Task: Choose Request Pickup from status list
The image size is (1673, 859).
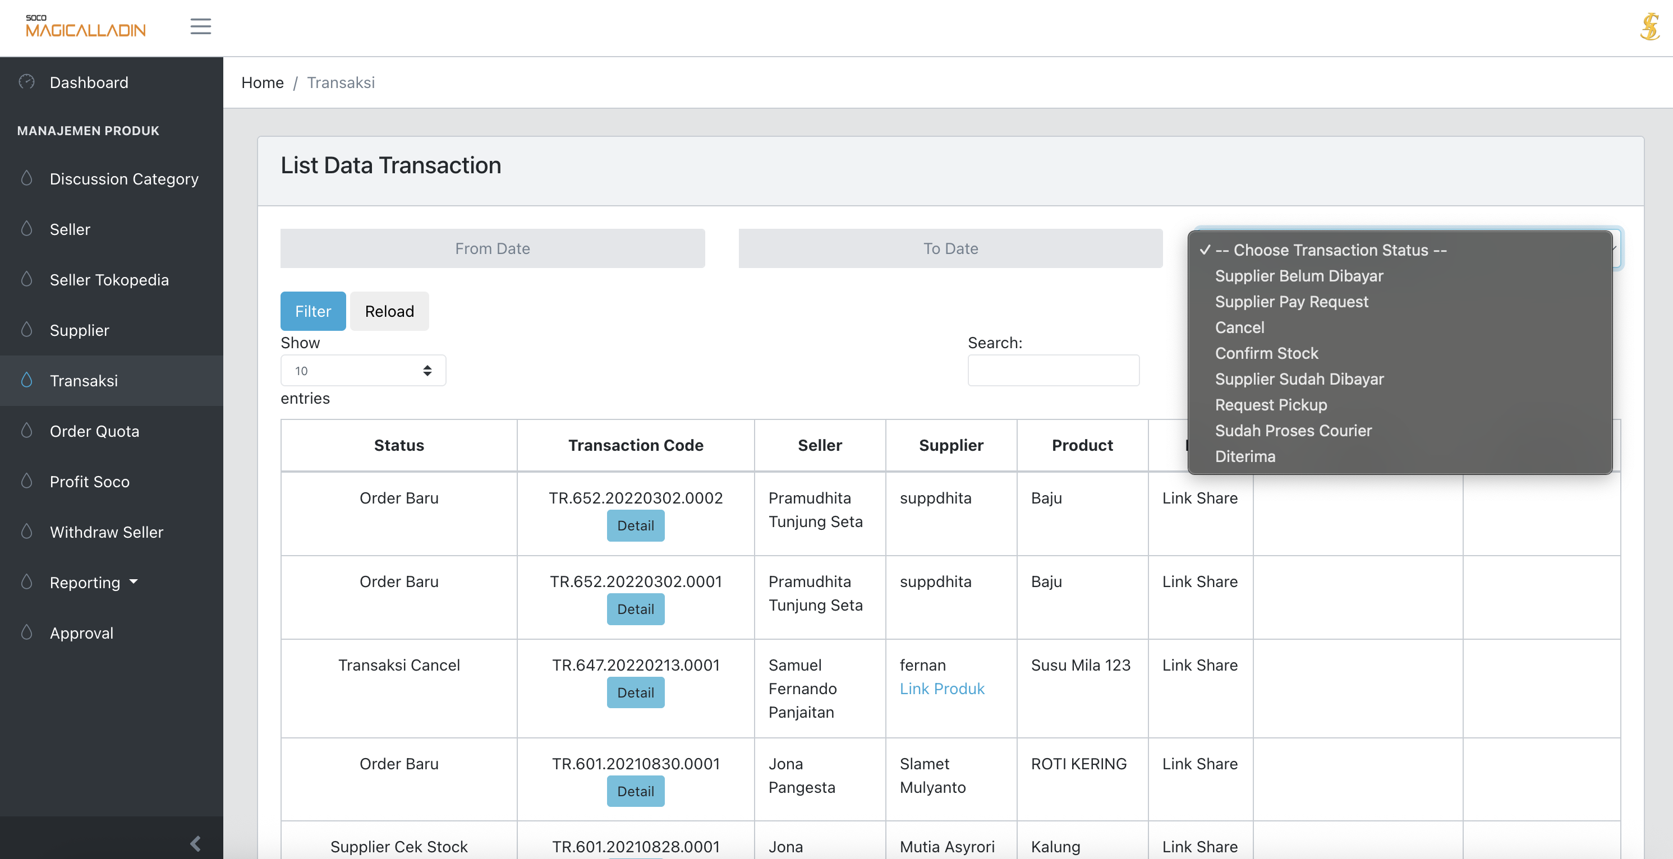Action: (1270, 404)
